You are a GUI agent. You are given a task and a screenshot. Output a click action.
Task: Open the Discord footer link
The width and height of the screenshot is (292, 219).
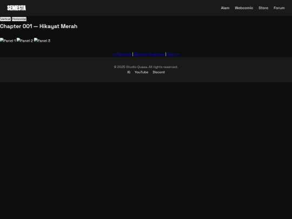pos(158,72)
